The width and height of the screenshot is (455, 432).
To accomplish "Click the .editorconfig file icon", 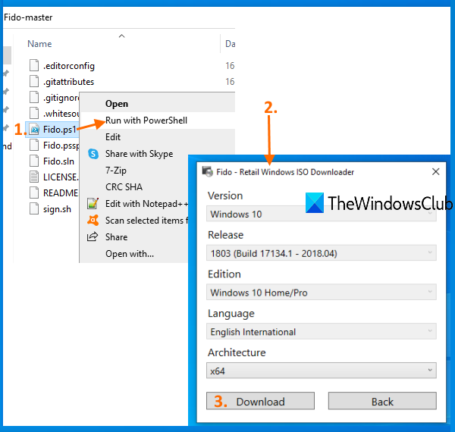I will (34, 65).
